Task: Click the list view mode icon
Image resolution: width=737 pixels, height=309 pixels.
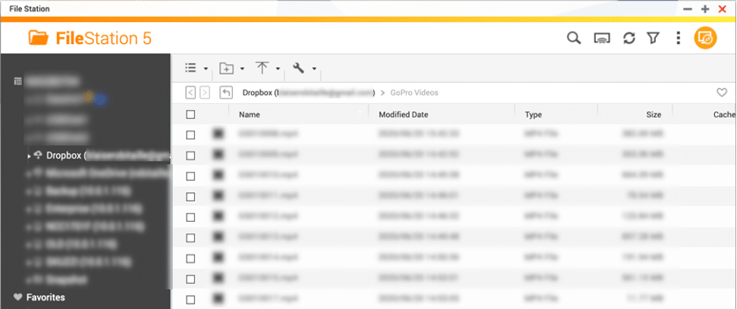Action: pyautogui.click(x=190, y=68)
